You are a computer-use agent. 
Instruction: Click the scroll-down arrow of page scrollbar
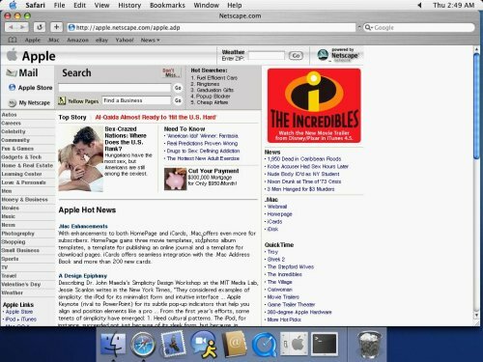pos(476,316)
